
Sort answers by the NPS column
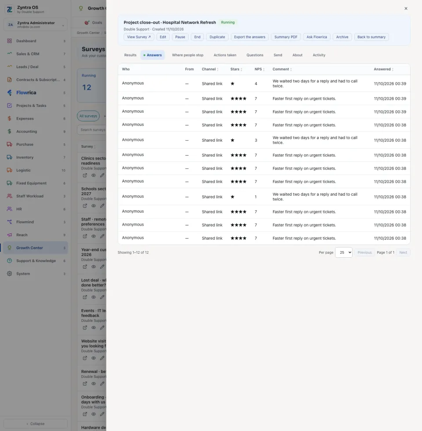(259, 69)
